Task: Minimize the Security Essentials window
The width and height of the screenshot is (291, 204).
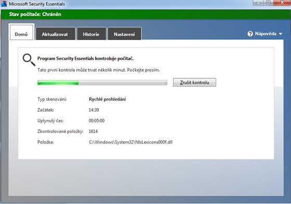Action: 259,3
